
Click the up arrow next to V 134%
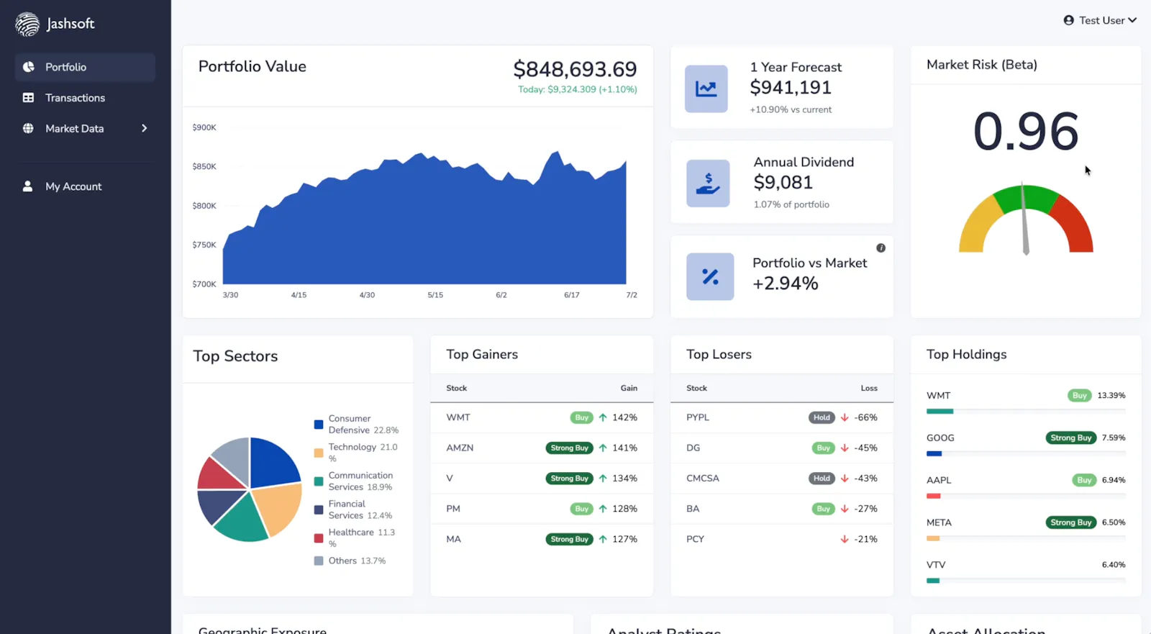[603, 479]
